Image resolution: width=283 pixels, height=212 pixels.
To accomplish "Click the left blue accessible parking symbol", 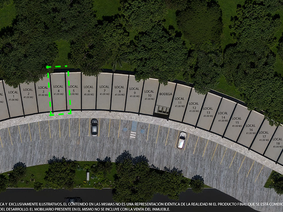I will coord(125,129).
